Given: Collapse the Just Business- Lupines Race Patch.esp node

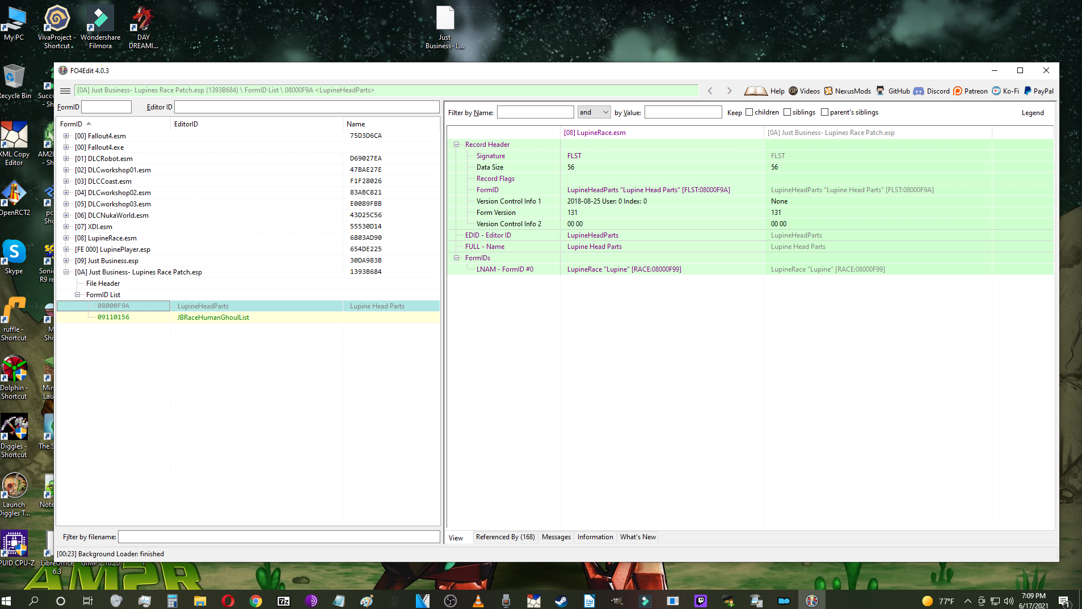Looking at the screenshot, I should coord(66,272).
